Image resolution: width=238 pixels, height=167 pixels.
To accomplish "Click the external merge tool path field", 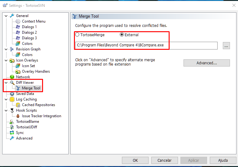I will (x=146, y=45).
